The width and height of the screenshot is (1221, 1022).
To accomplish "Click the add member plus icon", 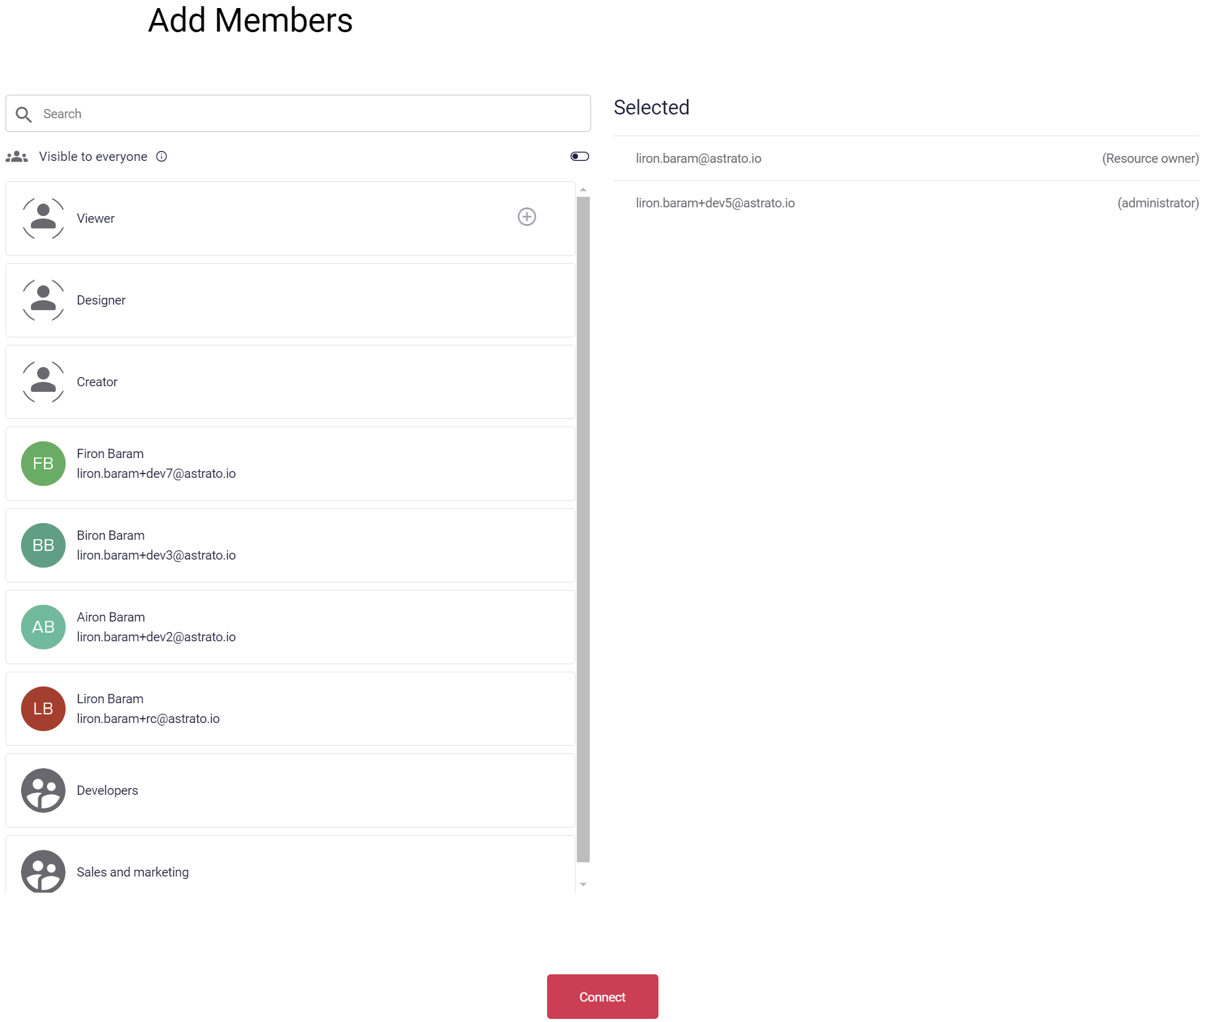I will coord(526,217).
